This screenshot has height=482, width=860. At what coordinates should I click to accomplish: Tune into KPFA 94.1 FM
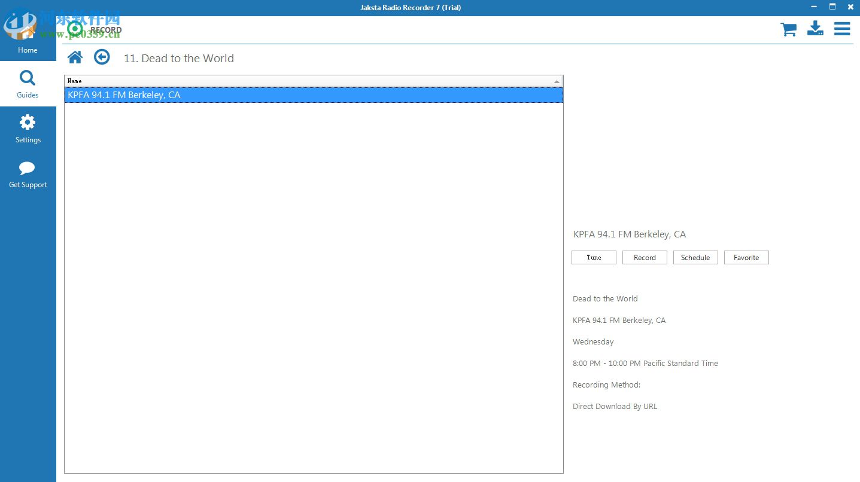coord(593,257)
